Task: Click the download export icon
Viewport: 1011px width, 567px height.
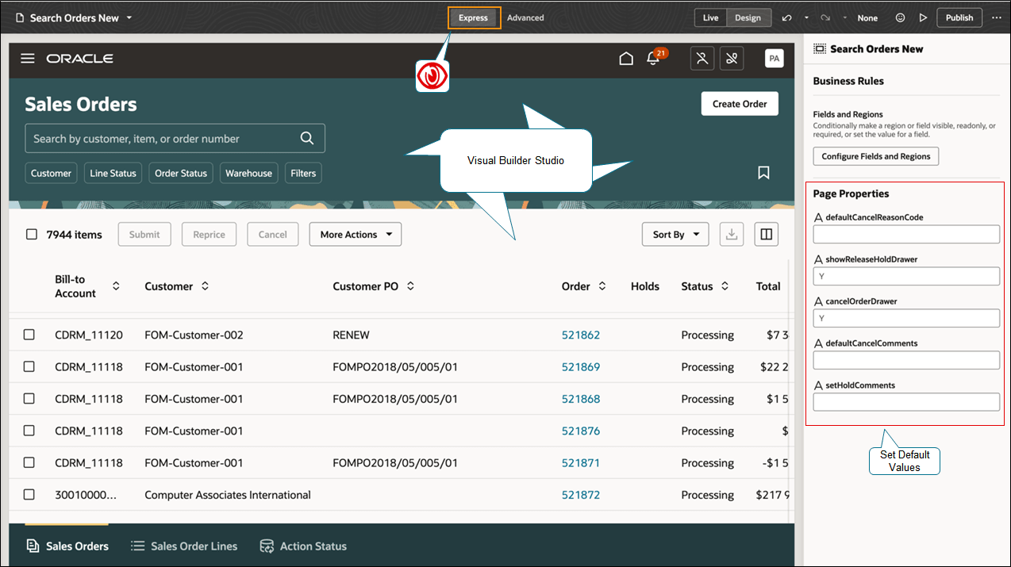Action: coord(732,235)
